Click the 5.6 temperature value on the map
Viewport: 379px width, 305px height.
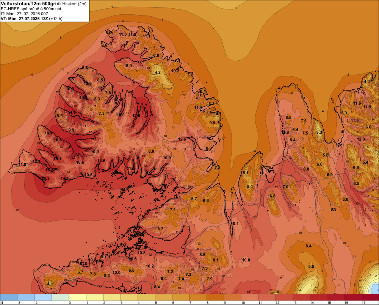pos(326,155)
